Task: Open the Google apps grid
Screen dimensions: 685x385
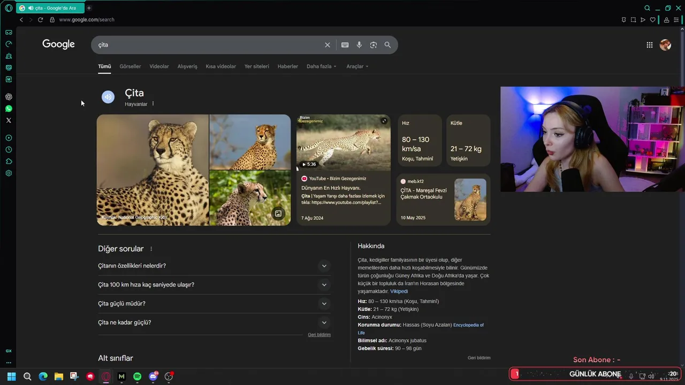Action: click(x=650, y=45)
